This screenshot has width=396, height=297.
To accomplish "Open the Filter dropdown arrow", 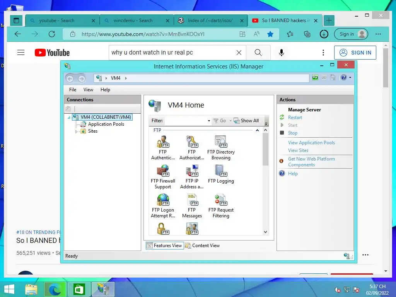I will [209, 121].
